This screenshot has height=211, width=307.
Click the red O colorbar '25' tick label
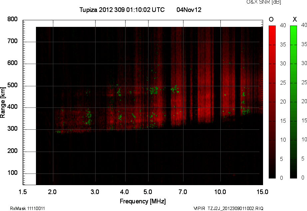pos(283,83)
